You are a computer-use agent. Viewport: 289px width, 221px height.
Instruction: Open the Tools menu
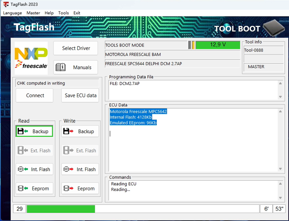click(64, 13)
